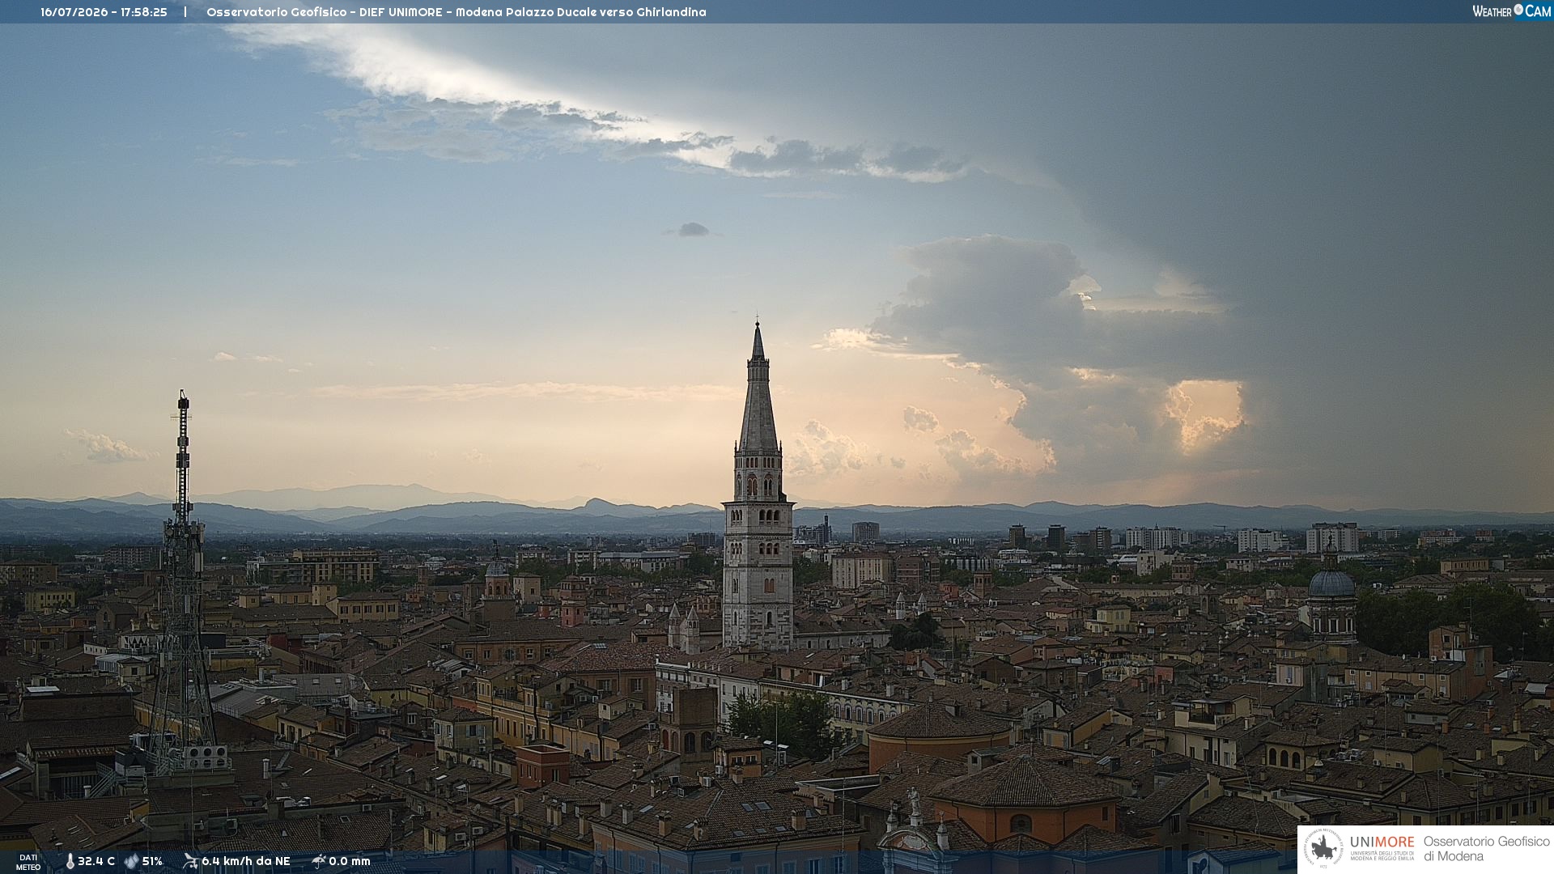Click the wind anemometer icon
The width and height of the screenshot is (1554, 874).
(x=190, y=861)
